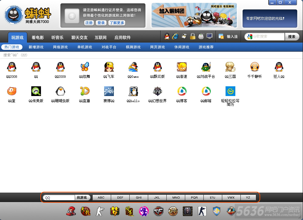303x220 pixels.
Task: Click the game search box containing QQ
Action: coord(59,198)
